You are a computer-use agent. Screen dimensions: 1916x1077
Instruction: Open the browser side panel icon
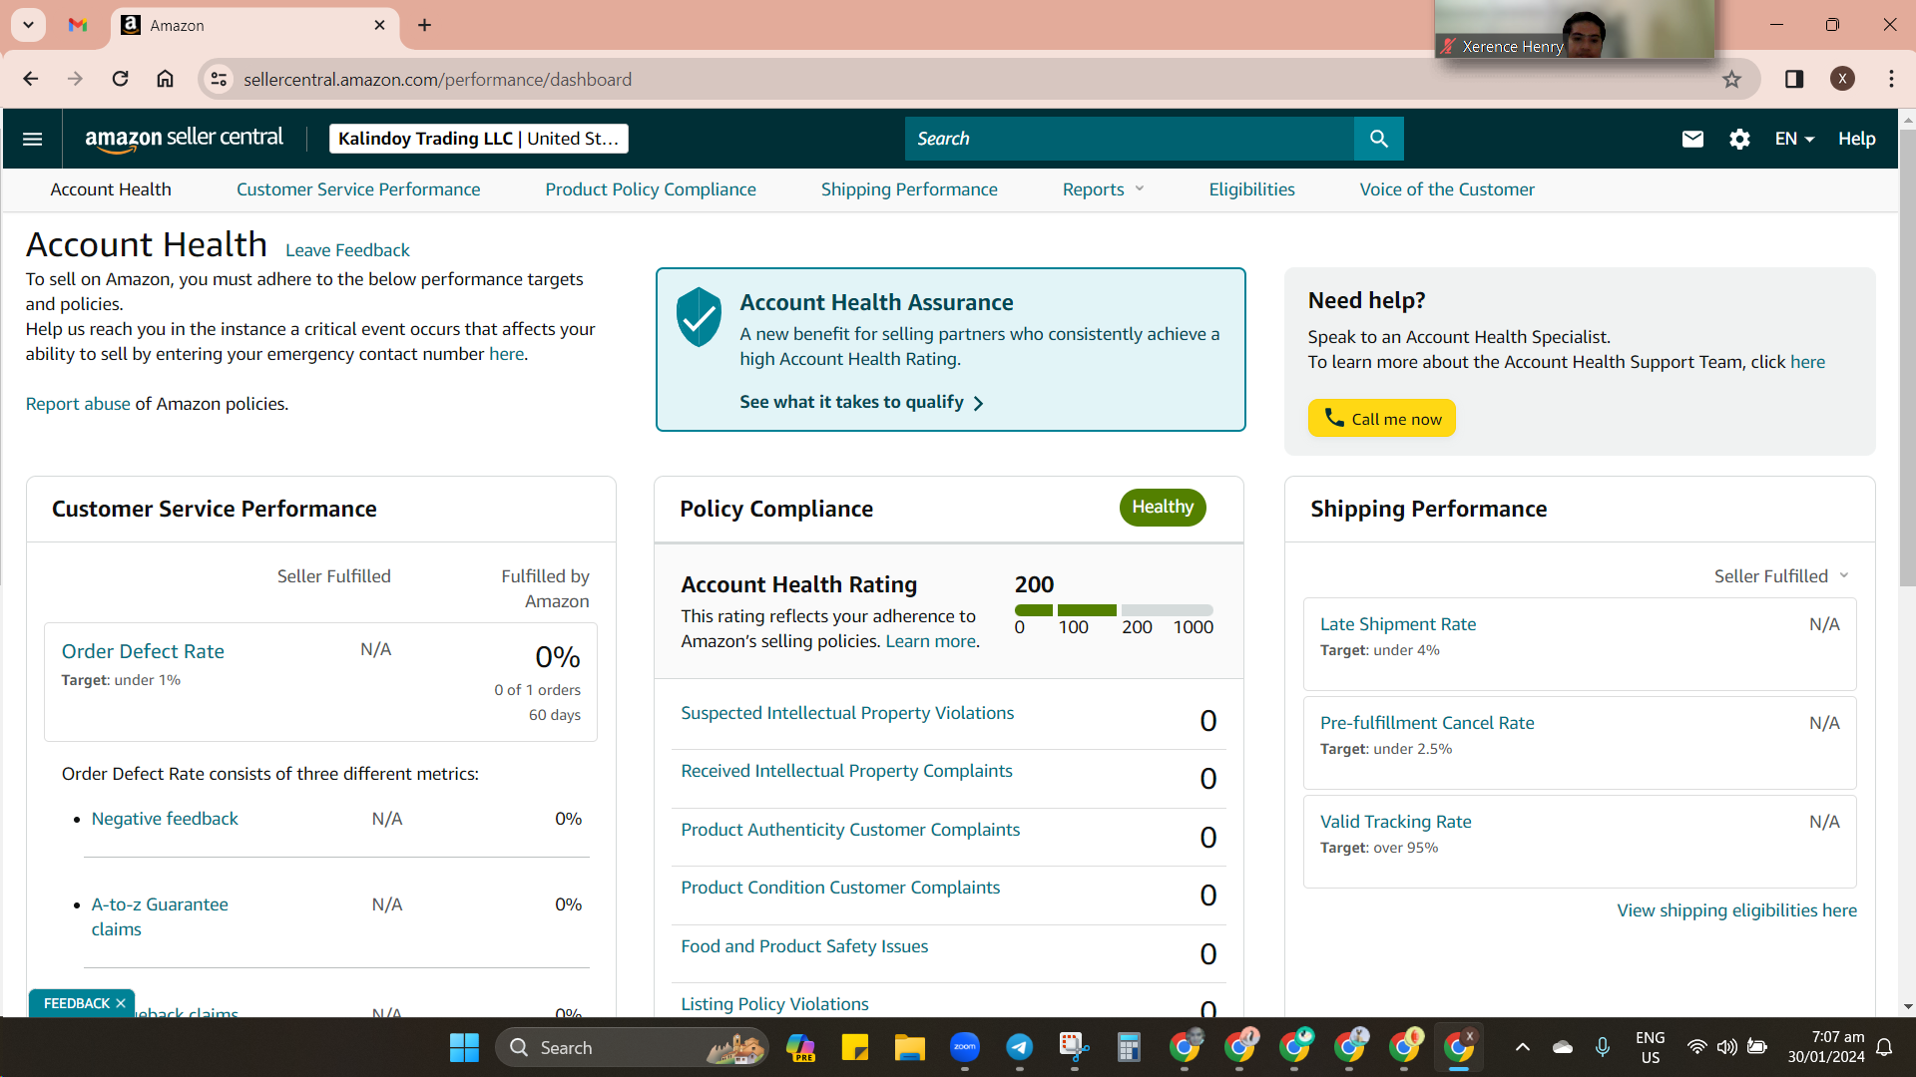click(x=1794, y=80)
